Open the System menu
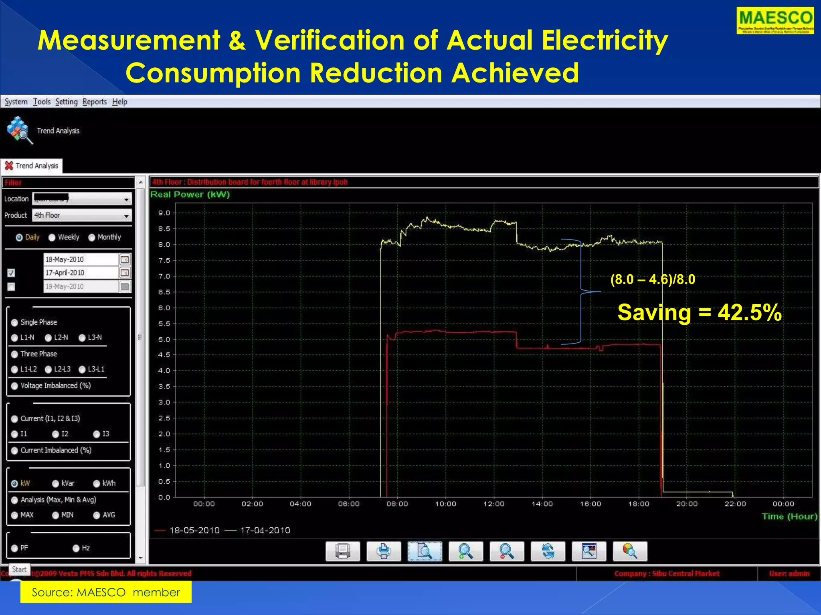The image size is (821, 615). [16, 102]
